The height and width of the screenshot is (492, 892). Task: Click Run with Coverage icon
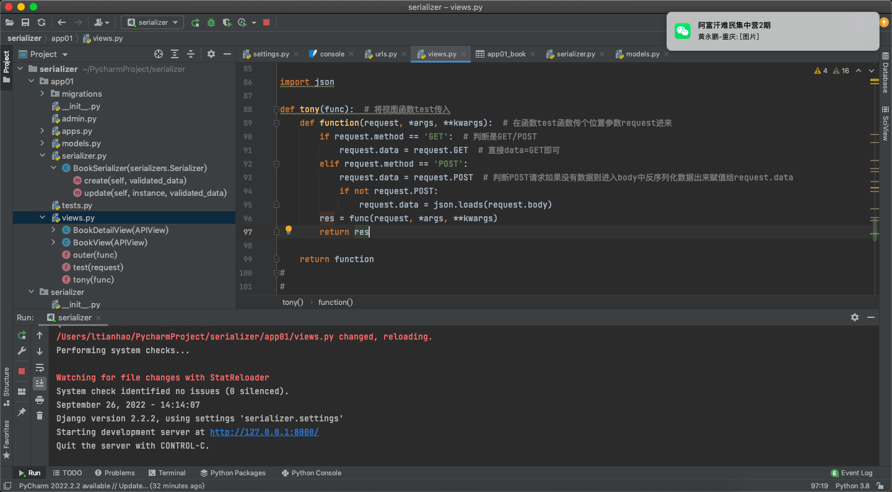tap(227, 22)
